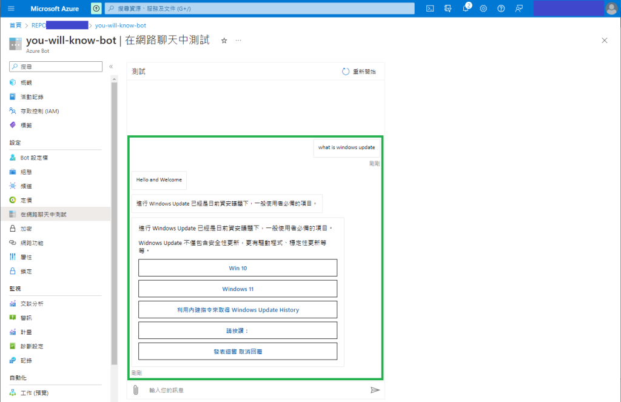Click the Windows 11 card button
This screenshot has width=621, height=402.
click(238, 289)
